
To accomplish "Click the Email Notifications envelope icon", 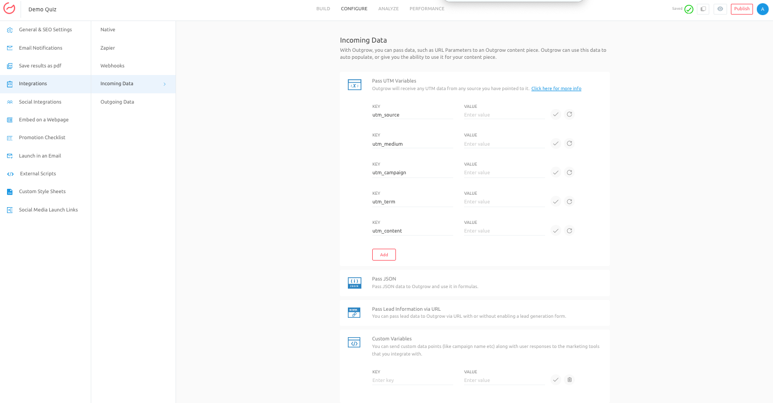I will tap(10, 48).
